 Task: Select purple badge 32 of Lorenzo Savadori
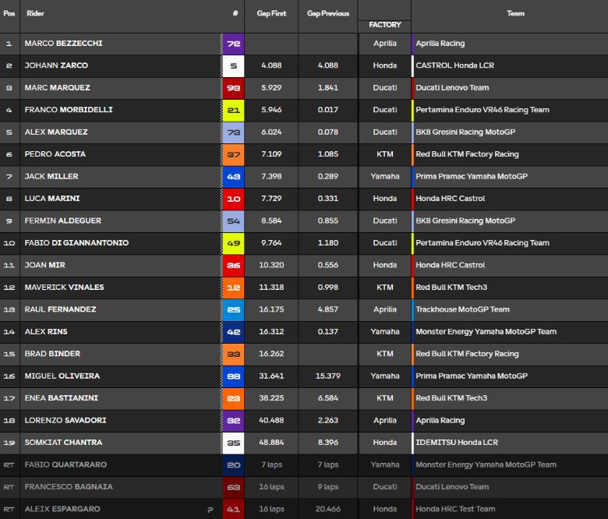[233, 421]
